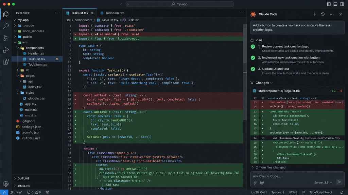The height and width of the screenshot is (195, 348).
Task: Attach a file with paperclip icon
Action: click(x=255, y=182)
